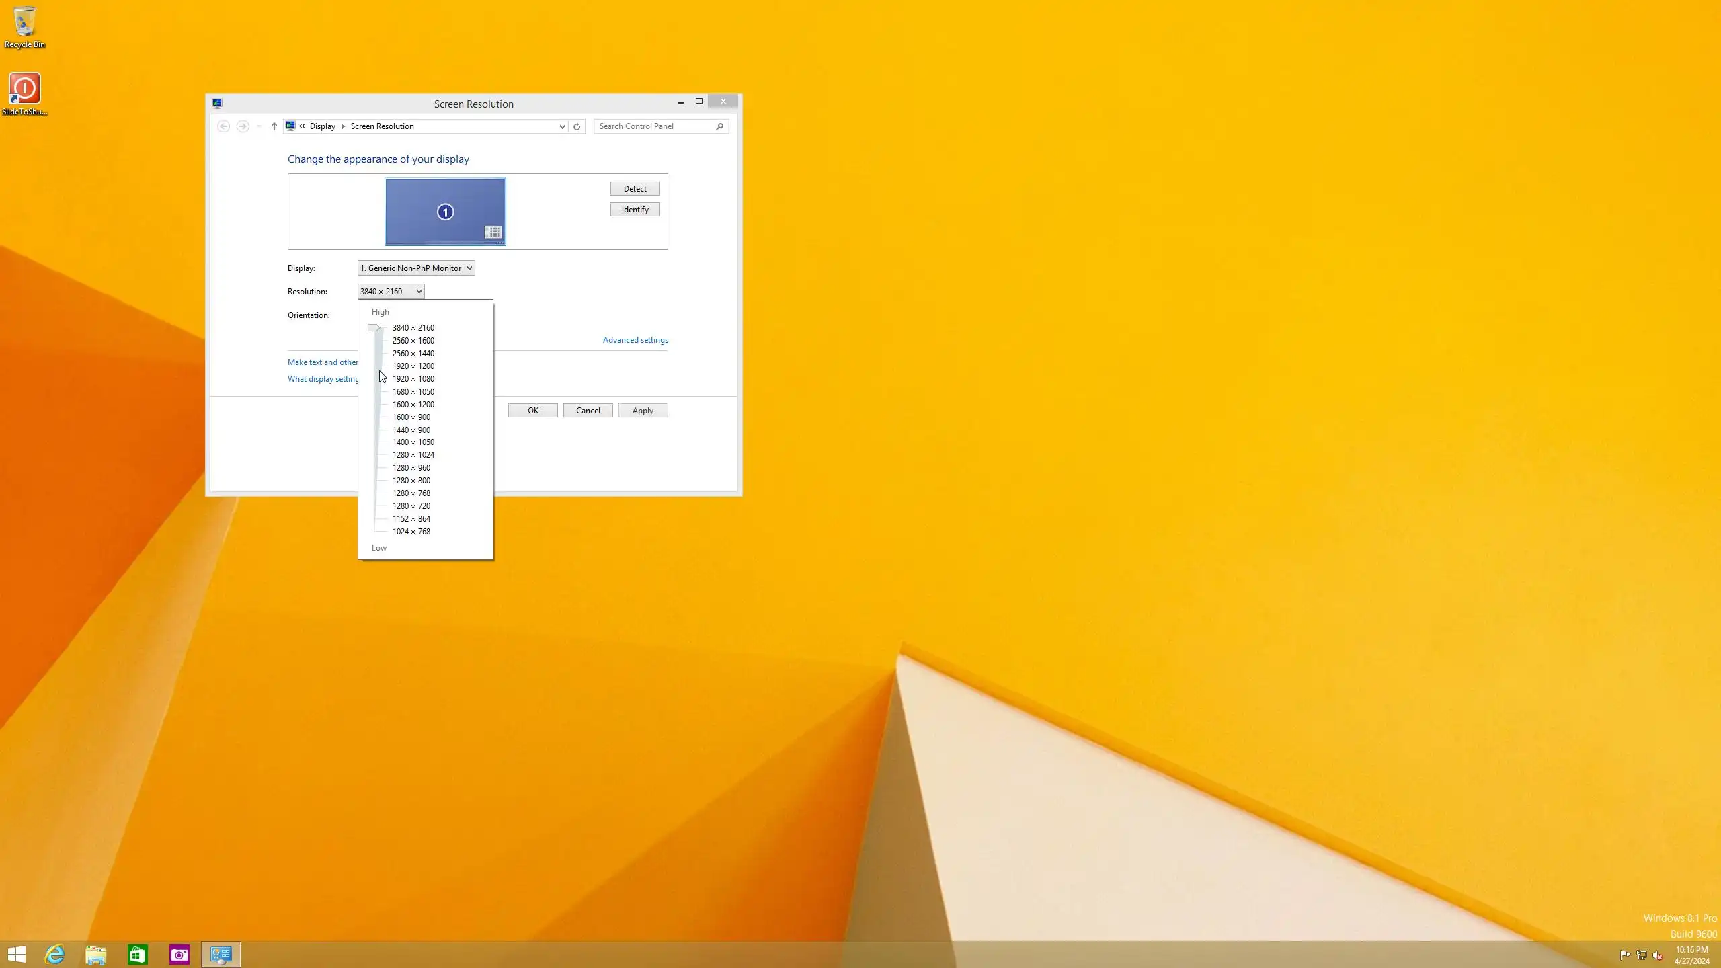Expand the Display monitor dropdown
1721x968 pixels.
click(416, 268)
